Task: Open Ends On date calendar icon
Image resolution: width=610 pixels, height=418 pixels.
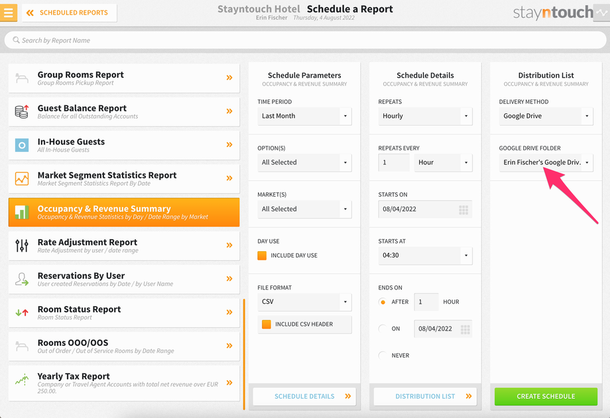Action: click(465, 330)
